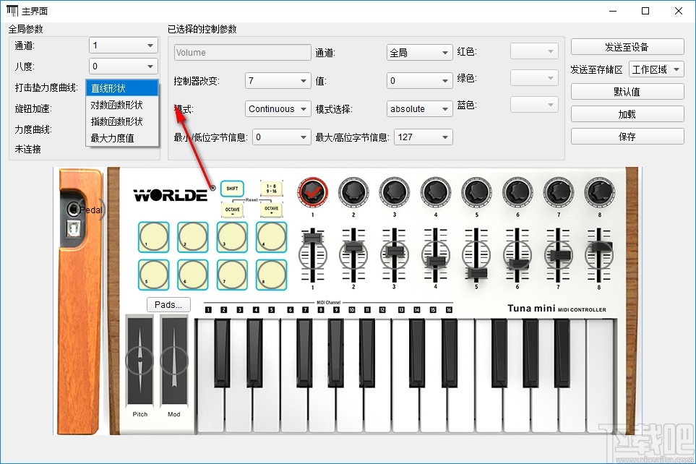Click the Volume name input field
Screen dimensions: 696x464
241,52
